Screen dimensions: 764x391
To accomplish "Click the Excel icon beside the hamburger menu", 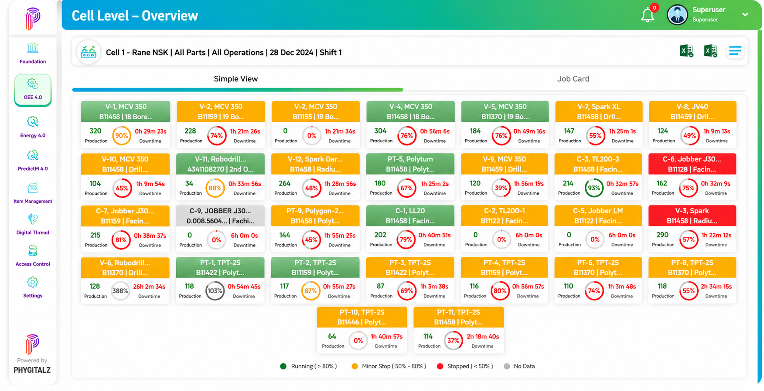I will click(x=711, y=51).
